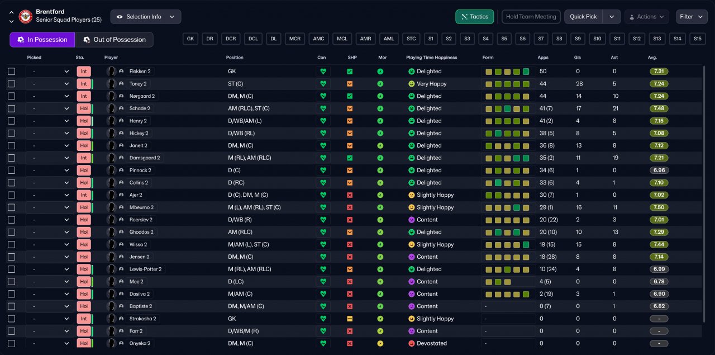Tick the checkbox for Strakosha
Screen dimensions: 715x355
pos(12,319)
